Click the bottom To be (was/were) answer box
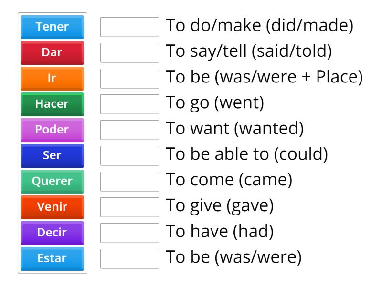 tap(130, 259)
